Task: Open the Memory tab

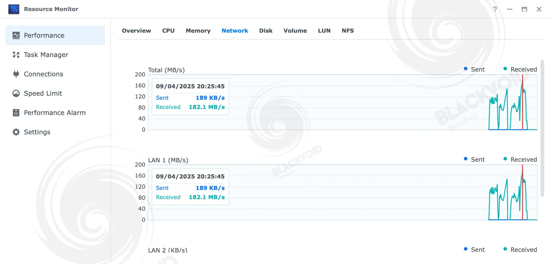Action: (x=198, y=31)
